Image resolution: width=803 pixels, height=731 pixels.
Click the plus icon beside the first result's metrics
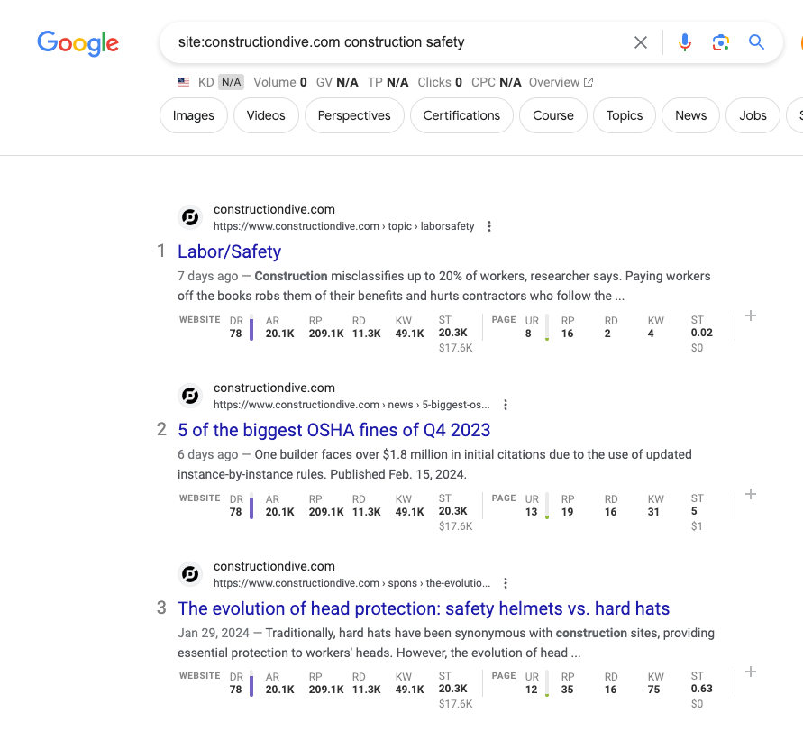(x=750, y=315)
